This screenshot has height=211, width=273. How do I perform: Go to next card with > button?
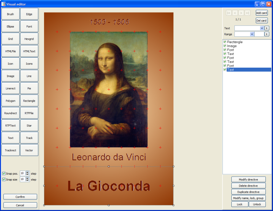241,13
